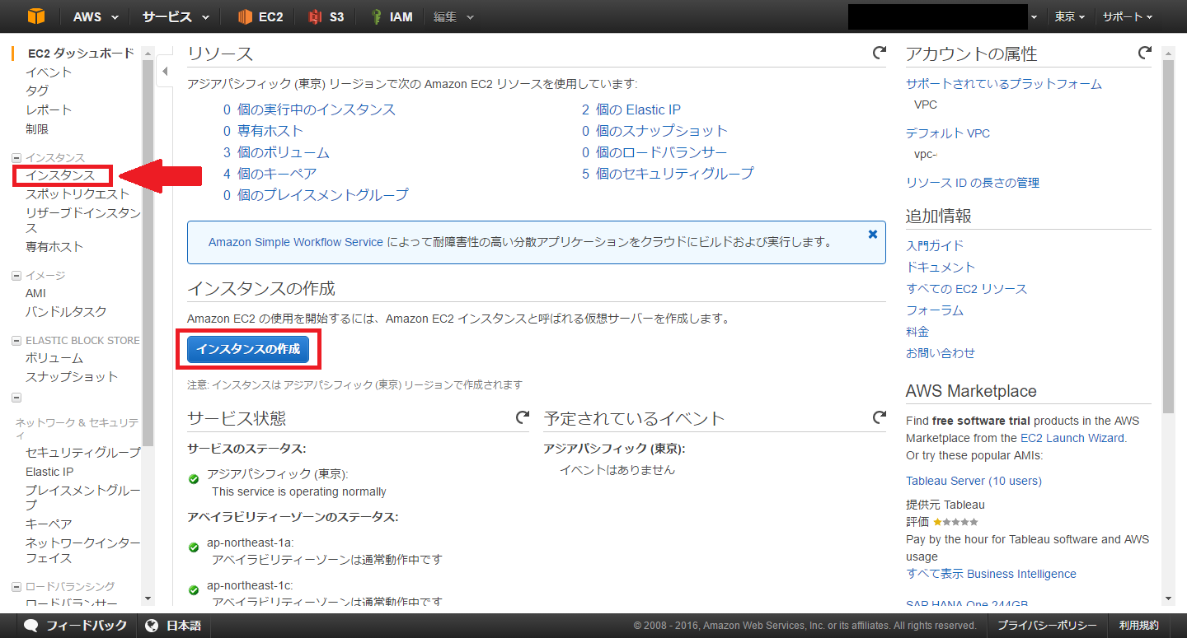Refresh the 予定されているイベント panel
Viewport: 1187px width, 638px height.
point(880,418)
